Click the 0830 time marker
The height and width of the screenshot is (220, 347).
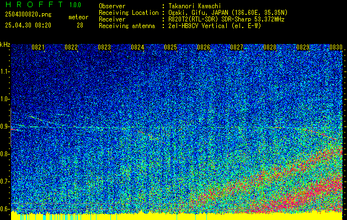tap(336, 47)
